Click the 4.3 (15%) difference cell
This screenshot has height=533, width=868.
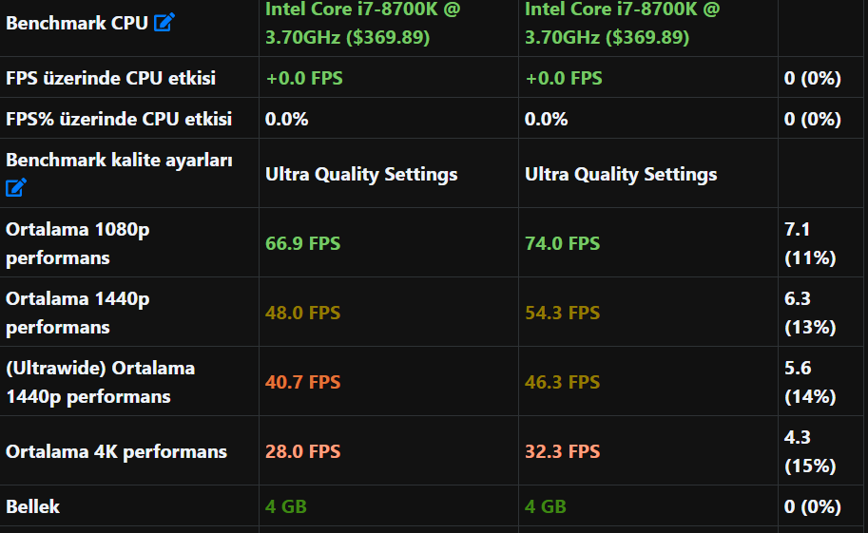(x=809, y=451)
